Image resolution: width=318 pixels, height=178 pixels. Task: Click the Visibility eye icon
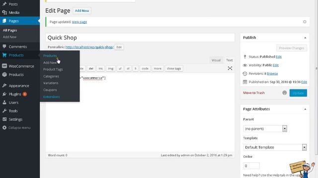pos(245,65)
